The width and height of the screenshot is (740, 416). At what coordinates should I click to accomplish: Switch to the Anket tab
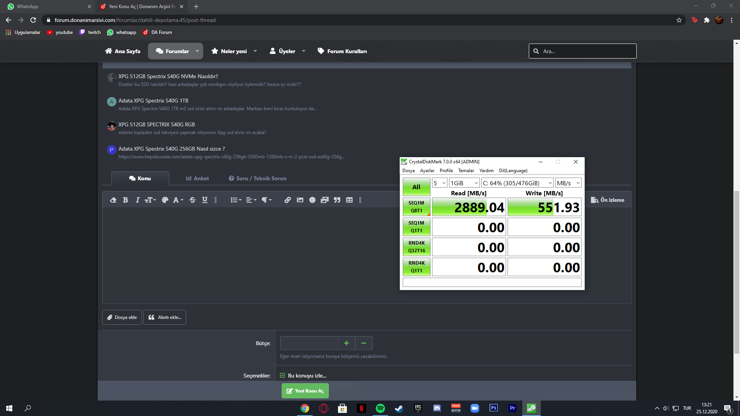point(197,178)
